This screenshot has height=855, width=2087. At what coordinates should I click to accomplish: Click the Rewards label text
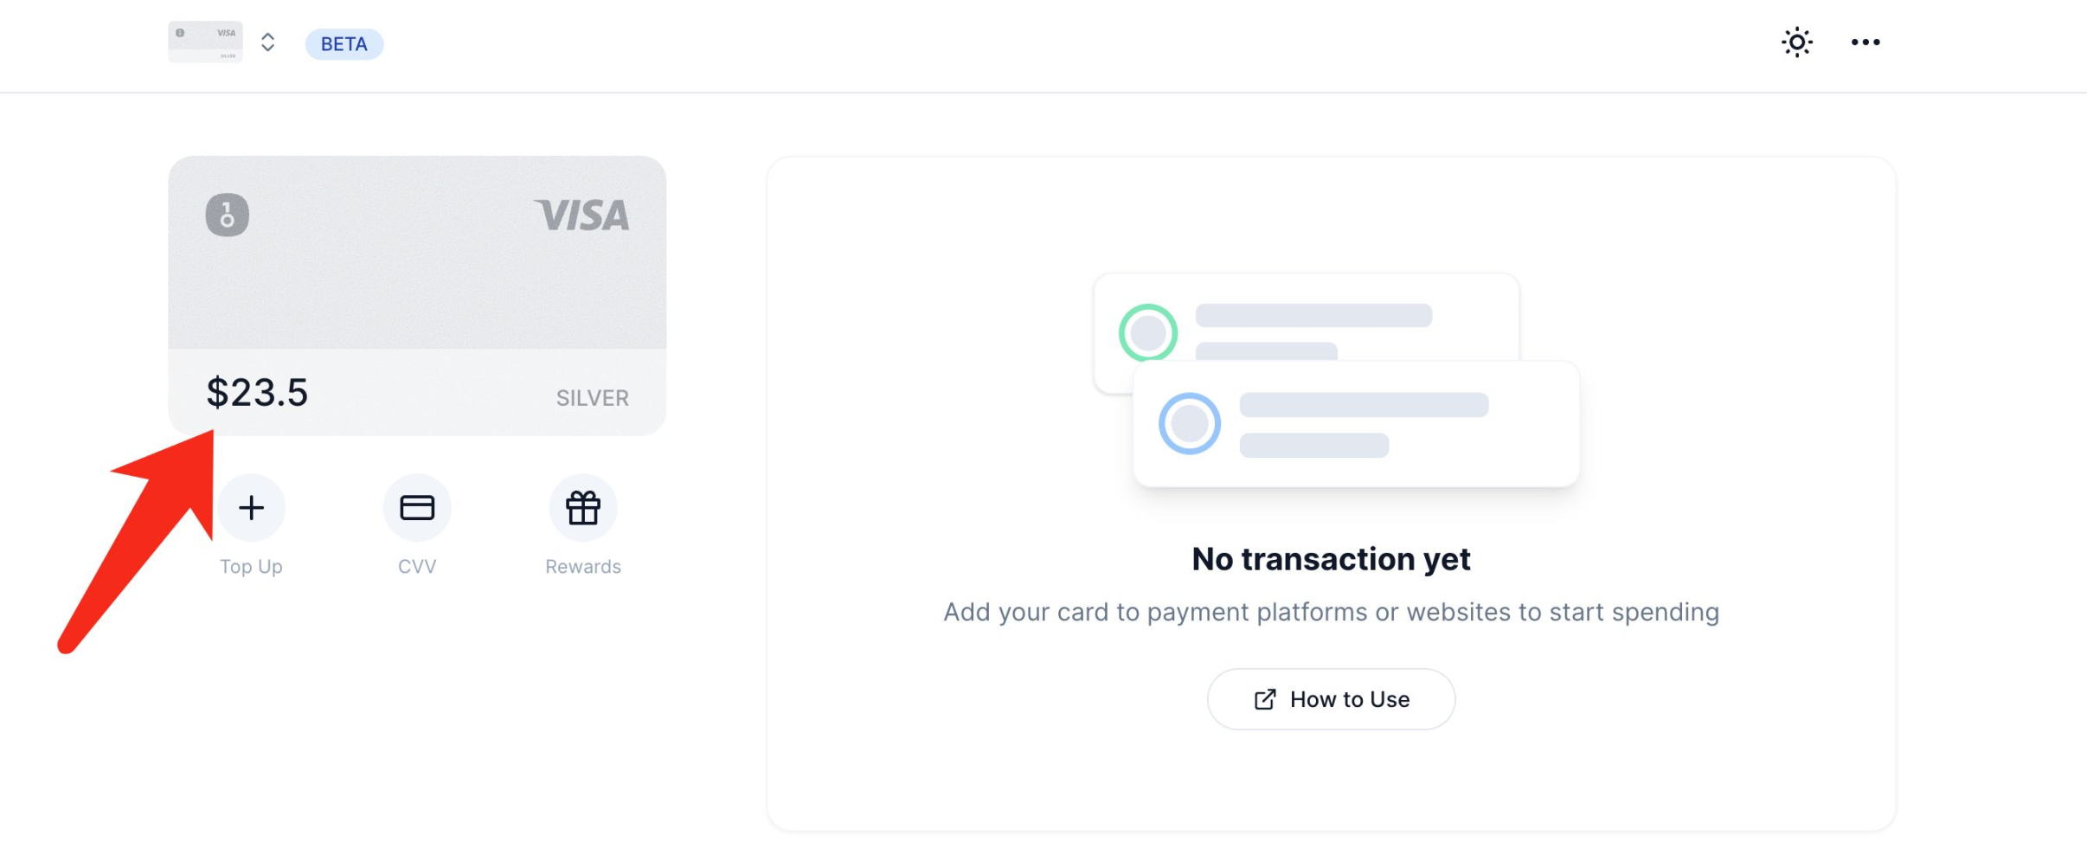tap(583, 567)
